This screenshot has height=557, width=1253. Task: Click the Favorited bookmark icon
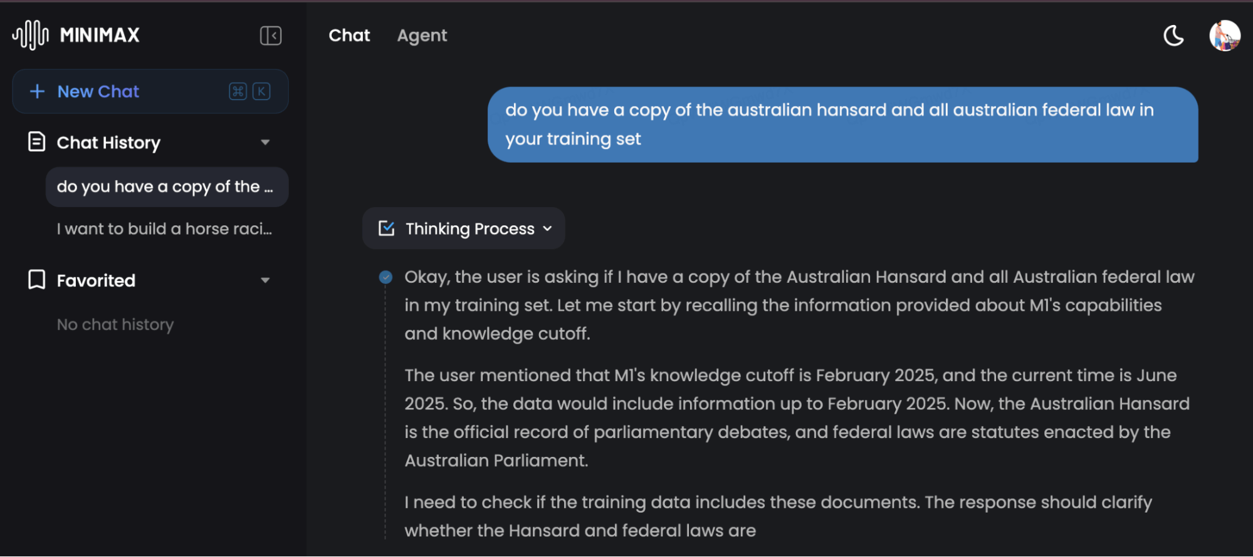pyautogui.click(x=37, y=280)
